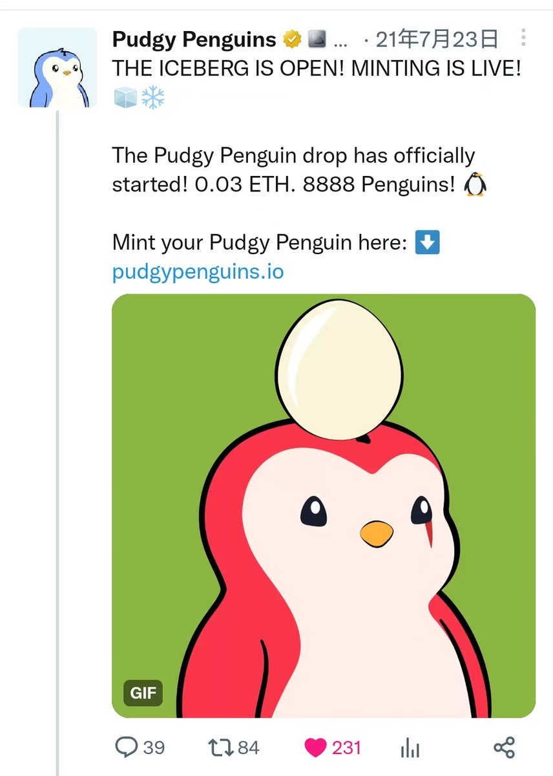Open the blue penguin profile avatar

click(57, 68)
